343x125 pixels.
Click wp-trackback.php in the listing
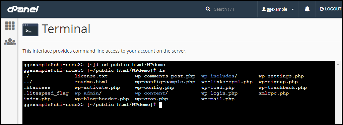283,87
